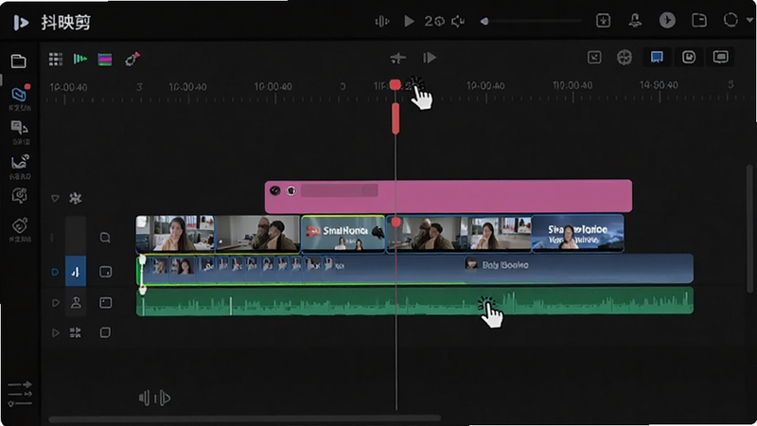
Task: Click the blue highlighted track header icon
Action: click(x=76, y=272)
